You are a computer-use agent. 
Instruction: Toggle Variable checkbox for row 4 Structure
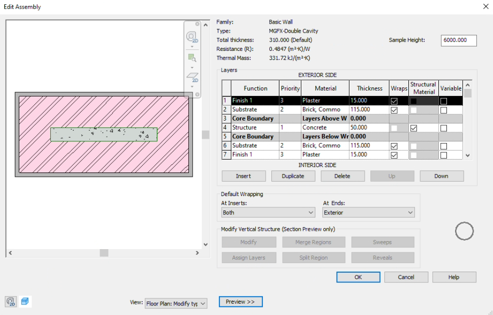coord(444,128)
